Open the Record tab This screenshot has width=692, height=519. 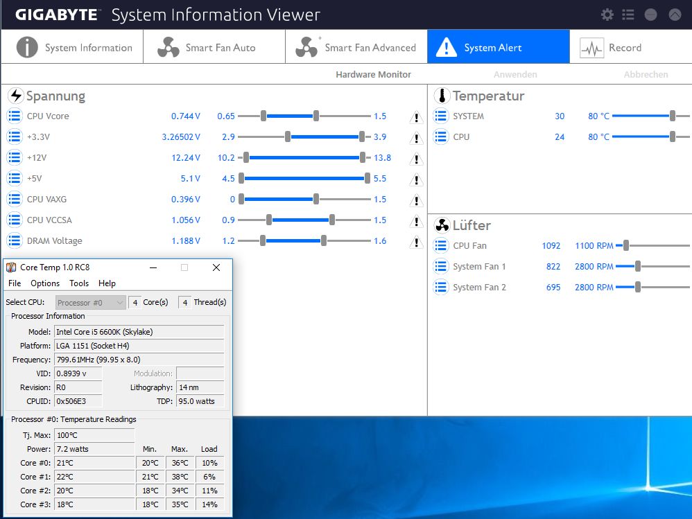(x=631, y=47)
